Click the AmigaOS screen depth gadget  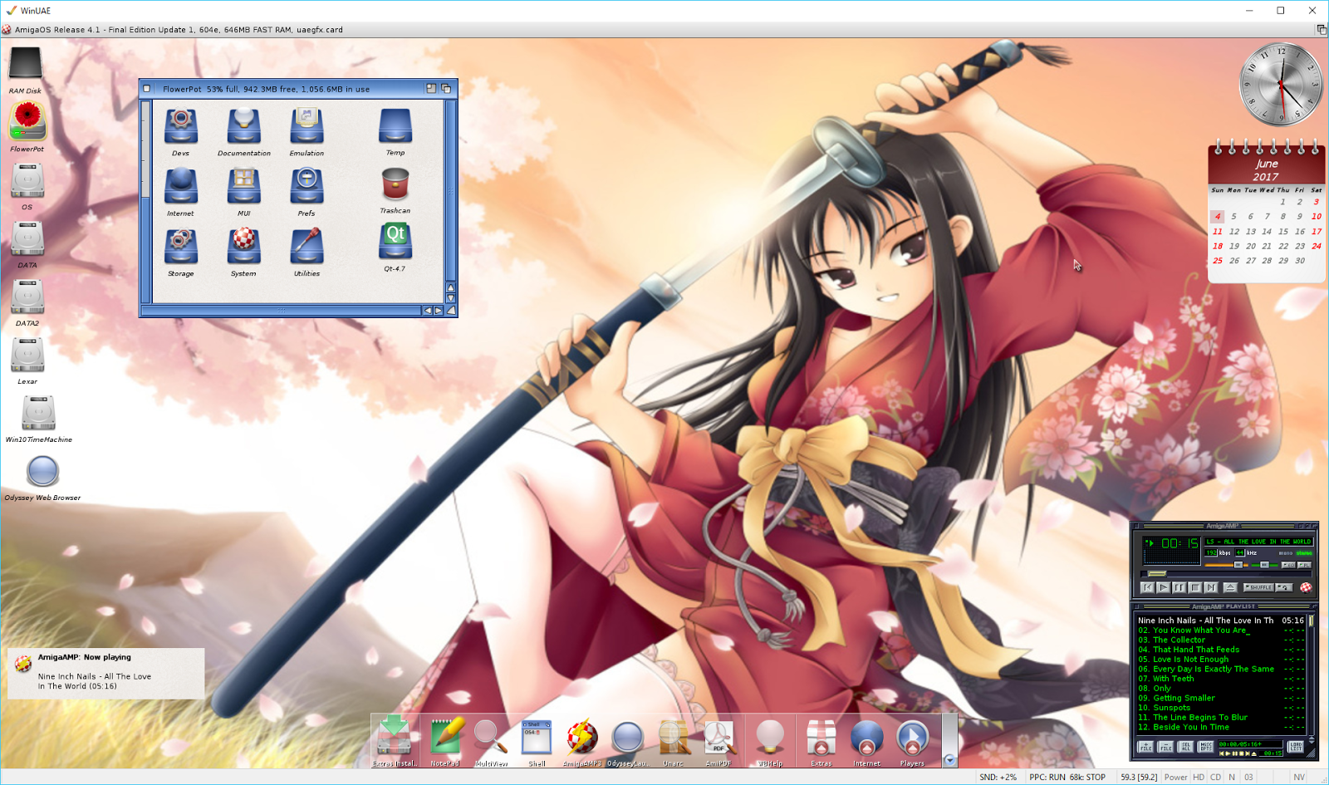1322,29
